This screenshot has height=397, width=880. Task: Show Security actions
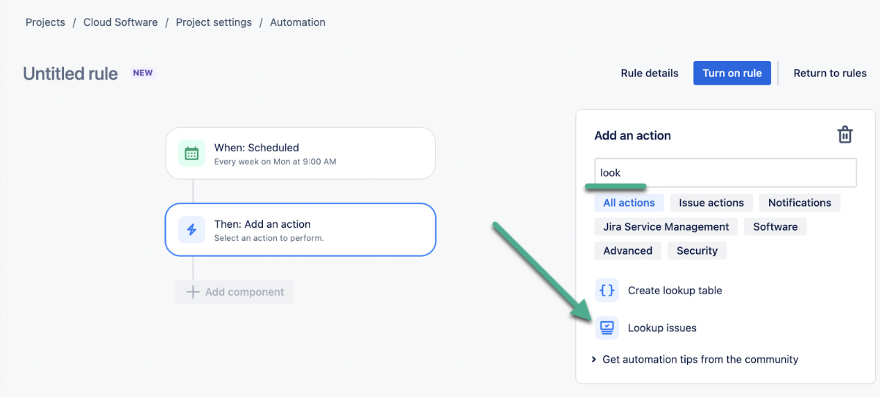pyautogui.click(x=697, y=251)
